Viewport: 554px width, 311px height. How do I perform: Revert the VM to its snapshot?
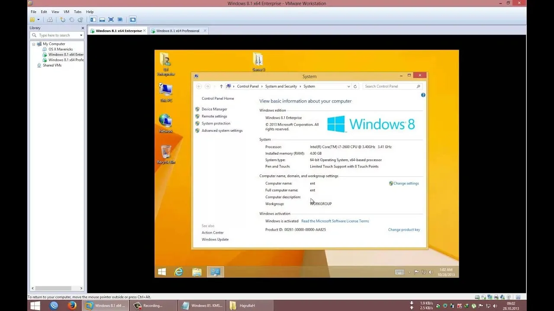click(71, 19)
